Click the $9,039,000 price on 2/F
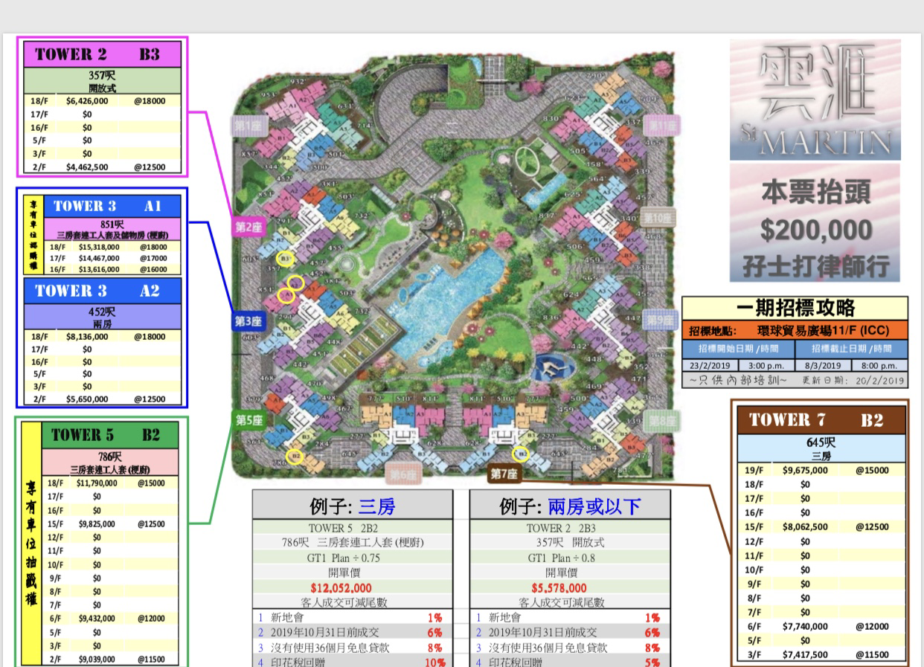 [97, 659]
